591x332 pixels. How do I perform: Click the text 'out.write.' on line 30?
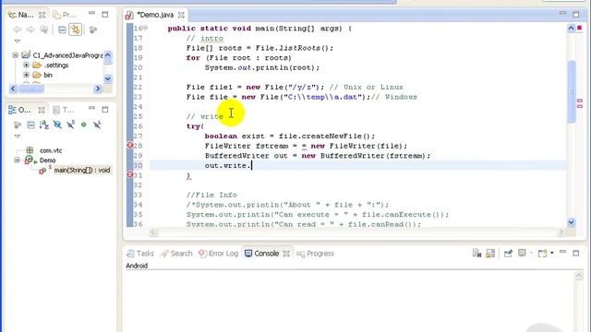tap(227, 165)
